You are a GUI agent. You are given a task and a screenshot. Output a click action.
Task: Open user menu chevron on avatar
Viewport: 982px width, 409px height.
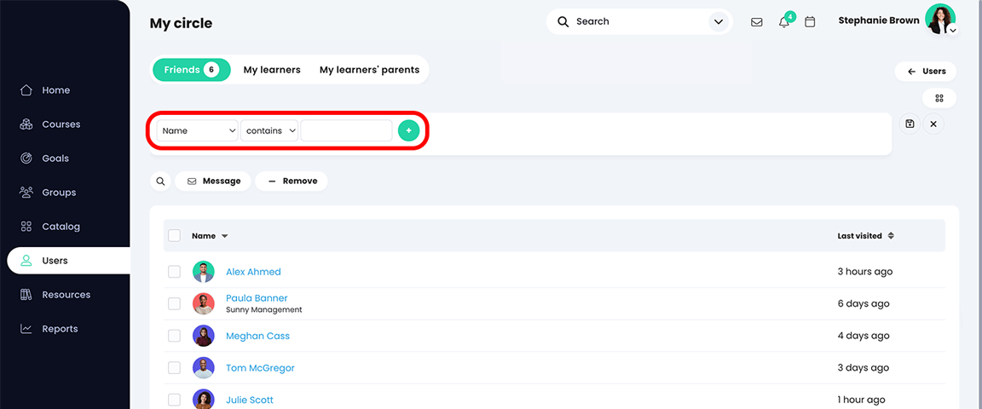(952, 30)
